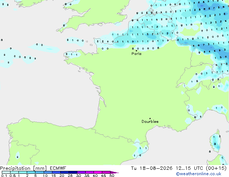This screenshot has height=177, width=229.
Task: Click the ECMWF model label
Action: [58, 168]
